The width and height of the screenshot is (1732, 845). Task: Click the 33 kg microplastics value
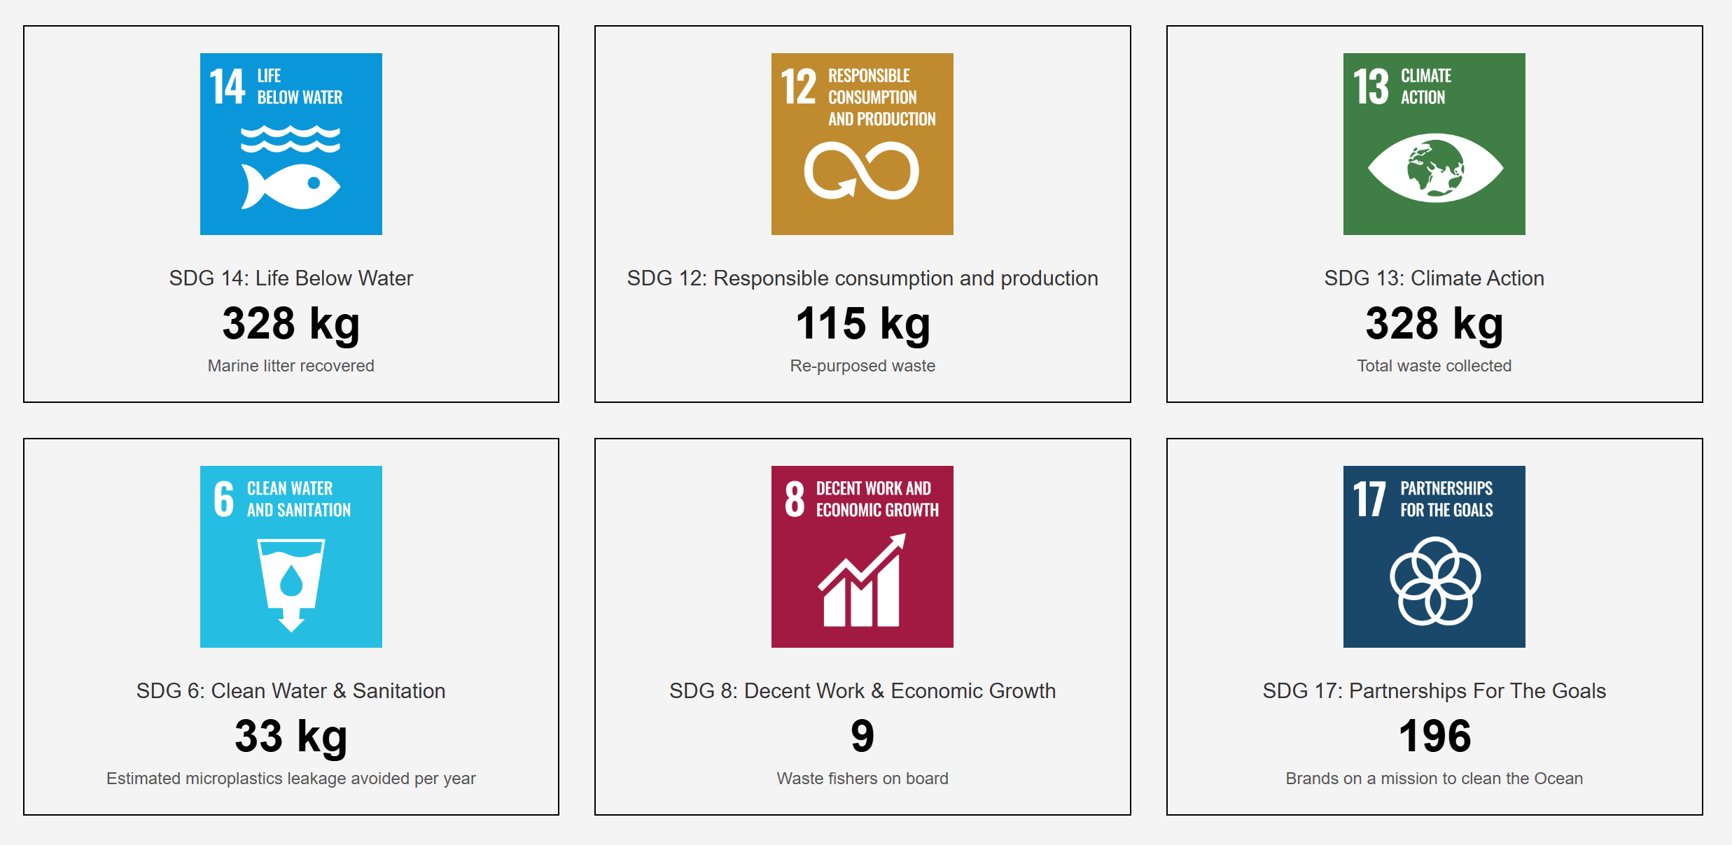pyautogui.click(x=291, y=737)
